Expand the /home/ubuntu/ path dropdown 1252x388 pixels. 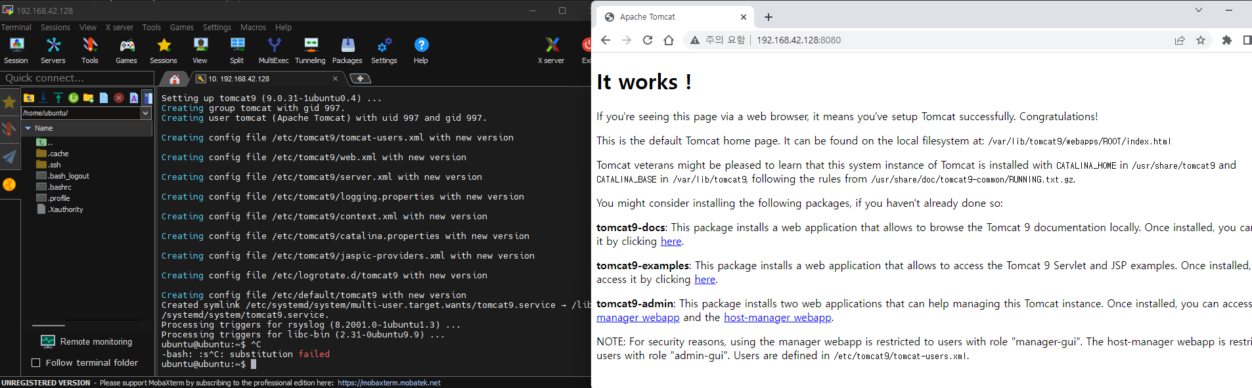point(146,113)
